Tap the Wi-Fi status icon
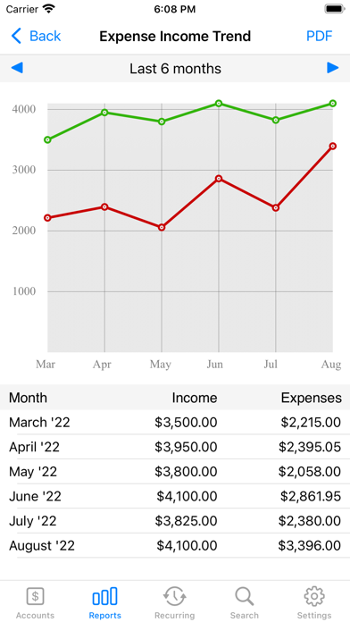 pos(49,9)
